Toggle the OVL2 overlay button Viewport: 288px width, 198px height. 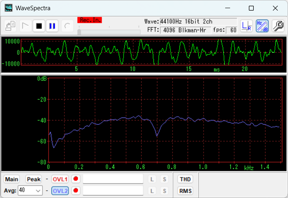(x=60, y=191)
